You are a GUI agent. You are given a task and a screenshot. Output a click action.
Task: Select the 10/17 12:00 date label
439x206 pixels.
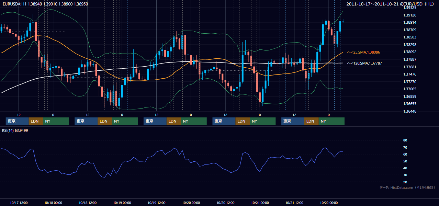coord(19,203)
